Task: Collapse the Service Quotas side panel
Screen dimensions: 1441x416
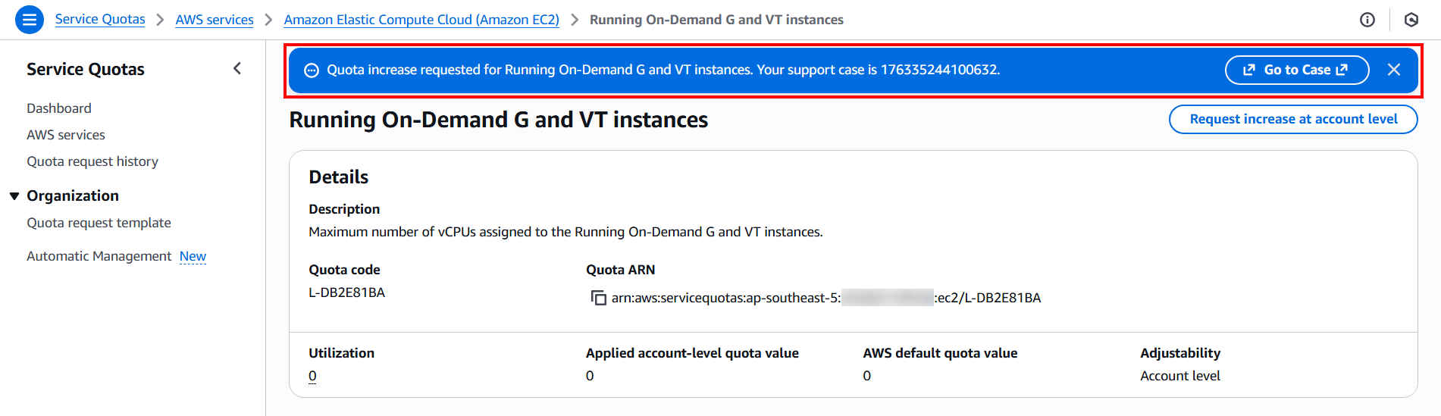Action: [237, 69]
